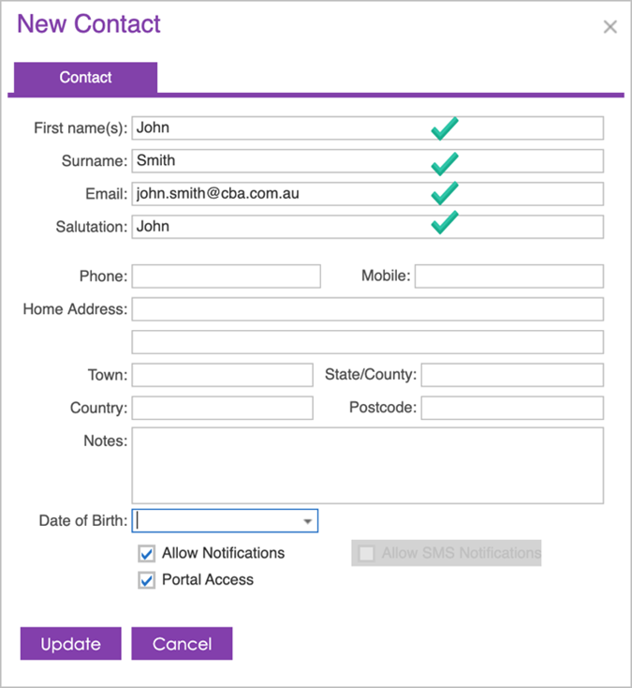Close the New Contact dialog
Screen dimensions: 632x688
pyautogui.click(x=610, y=27)
